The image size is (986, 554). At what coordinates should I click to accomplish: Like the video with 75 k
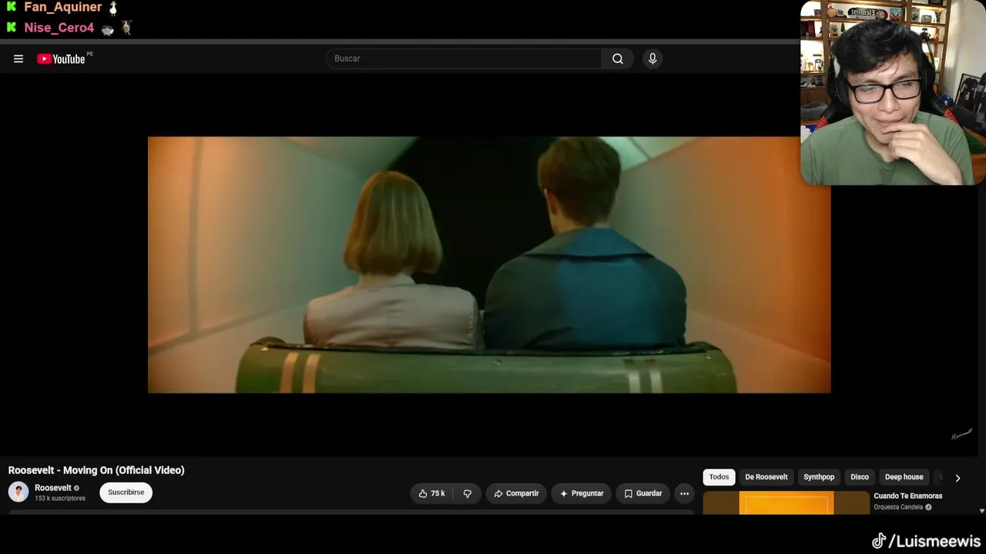pyautogui.click(x=431, y=493)
